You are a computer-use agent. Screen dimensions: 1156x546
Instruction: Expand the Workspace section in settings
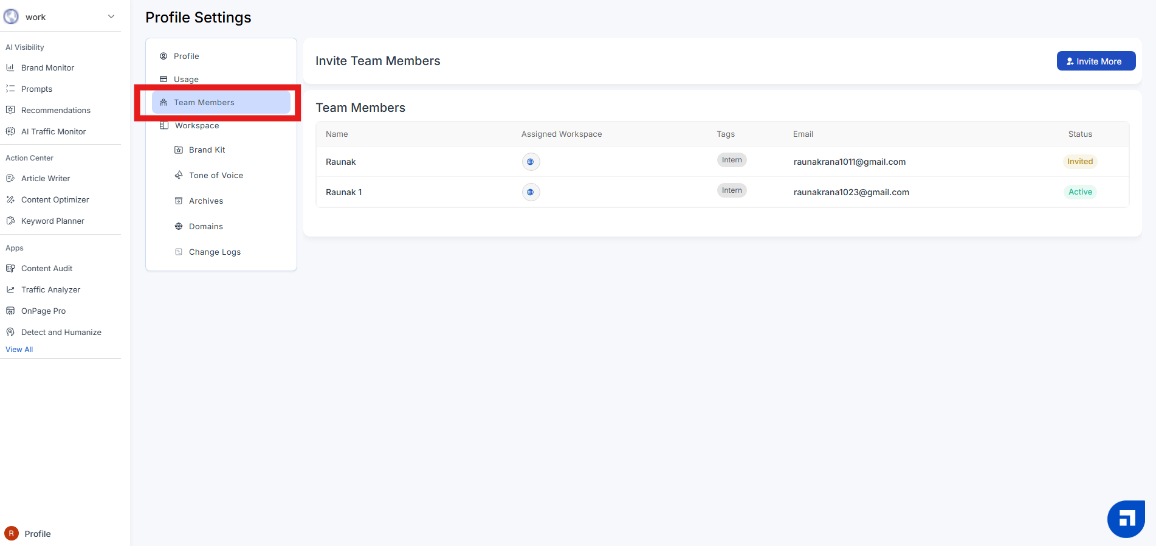coord(197,126)
